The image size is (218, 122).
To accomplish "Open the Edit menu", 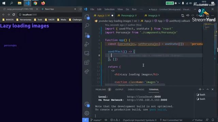I will pos(99,9).
